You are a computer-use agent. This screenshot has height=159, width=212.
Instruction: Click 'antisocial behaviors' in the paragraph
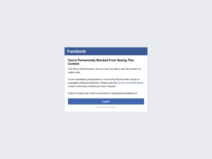coord(89,83)
